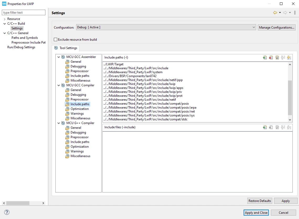This screenshot has height=219, width=299.
Task: Select the ../LWIP/Target include path
Action: click(x=113, y=64)
